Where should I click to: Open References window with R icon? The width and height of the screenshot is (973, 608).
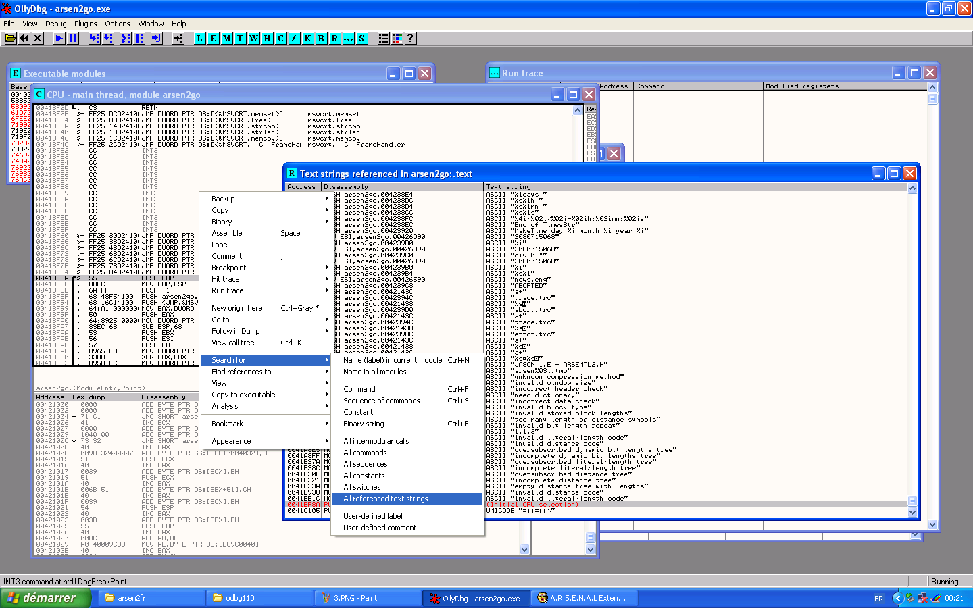(335, 39)
